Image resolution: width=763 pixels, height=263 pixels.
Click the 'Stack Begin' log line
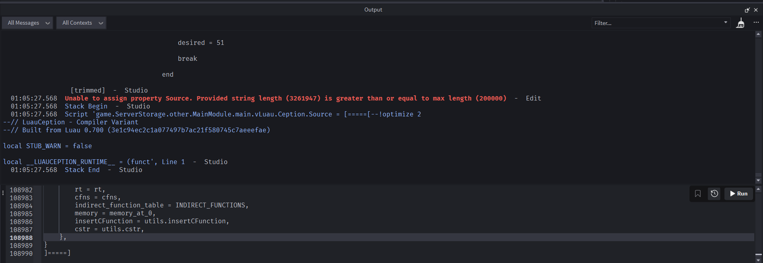[86, 106]
